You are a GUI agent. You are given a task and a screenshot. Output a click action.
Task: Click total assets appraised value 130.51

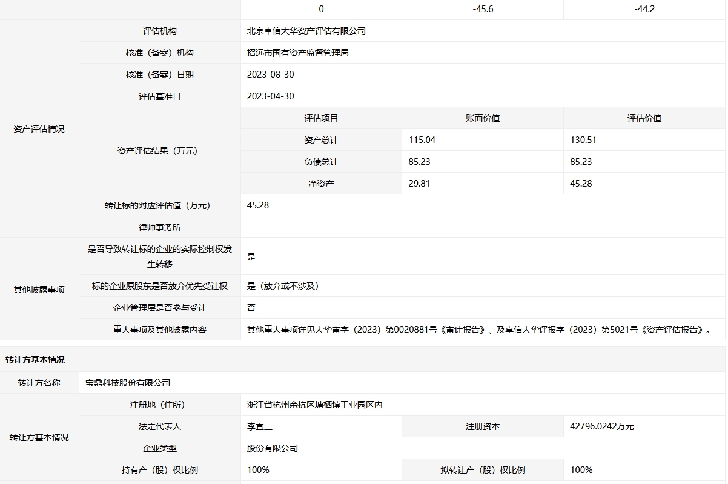pos(583,140)
